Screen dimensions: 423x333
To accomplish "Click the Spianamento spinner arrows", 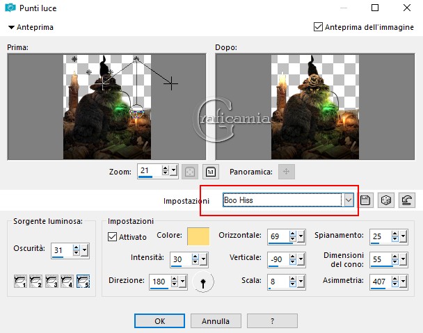I will click(395, 236).
